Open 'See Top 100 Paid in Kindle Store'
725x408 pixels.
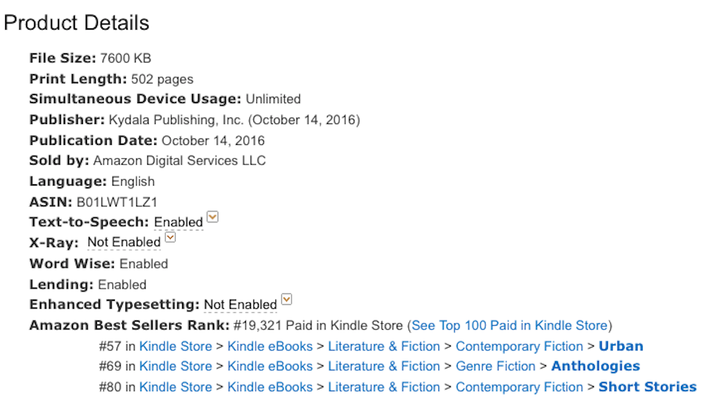pos(509,326)
